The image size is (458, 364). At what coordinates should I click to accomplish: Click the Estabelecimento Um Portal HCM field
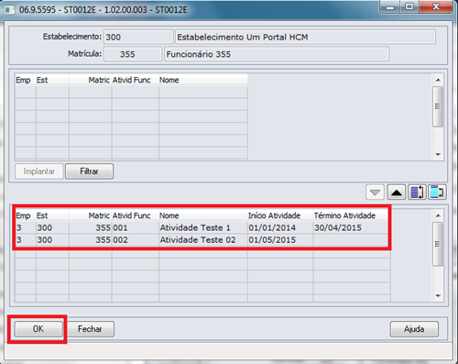click(305, 37)
